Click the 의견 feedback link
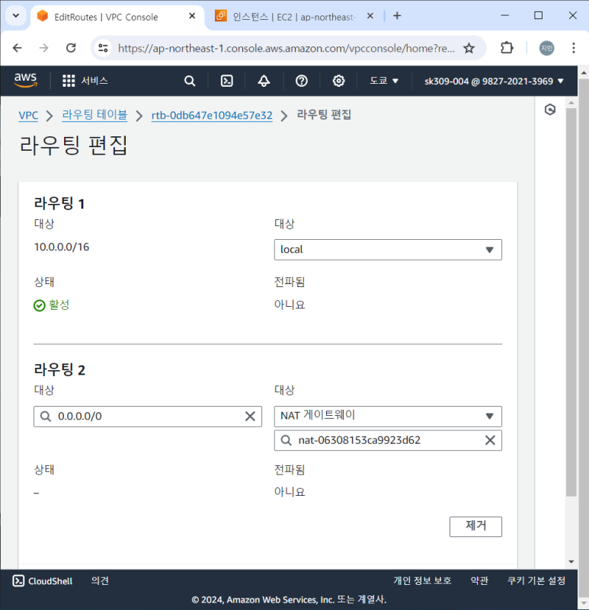This screenshot has width=589, height=610. coord(100,581)
